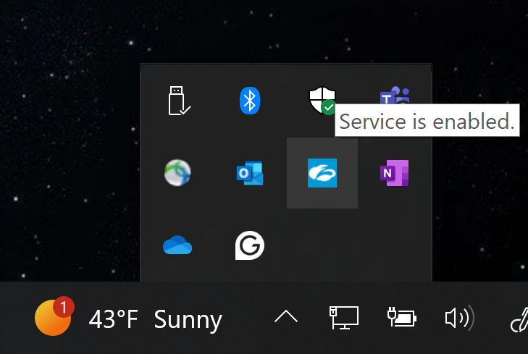528x354 pixels.
Task: Click the highlighted Zscaler cloud icon
Action: coord(322,173)
